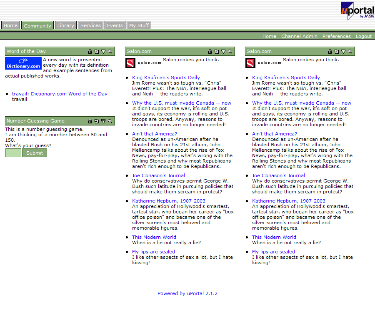
Task: Minimize the Number Guessing Game channel
Action: point(103,121)
